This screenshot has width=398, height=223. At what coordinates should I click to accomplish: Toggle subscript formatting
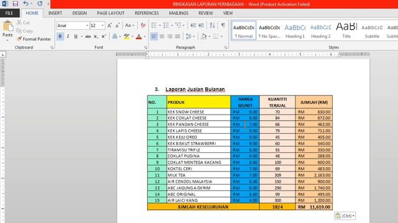click(x=96, y=37)
